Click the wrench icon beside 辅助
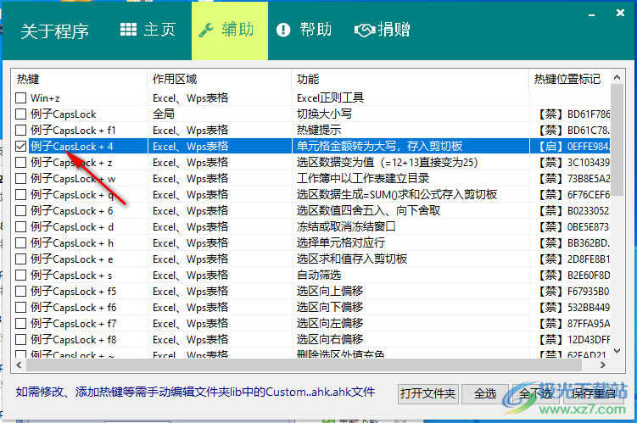The image size is (637, 423). (206, 30)
